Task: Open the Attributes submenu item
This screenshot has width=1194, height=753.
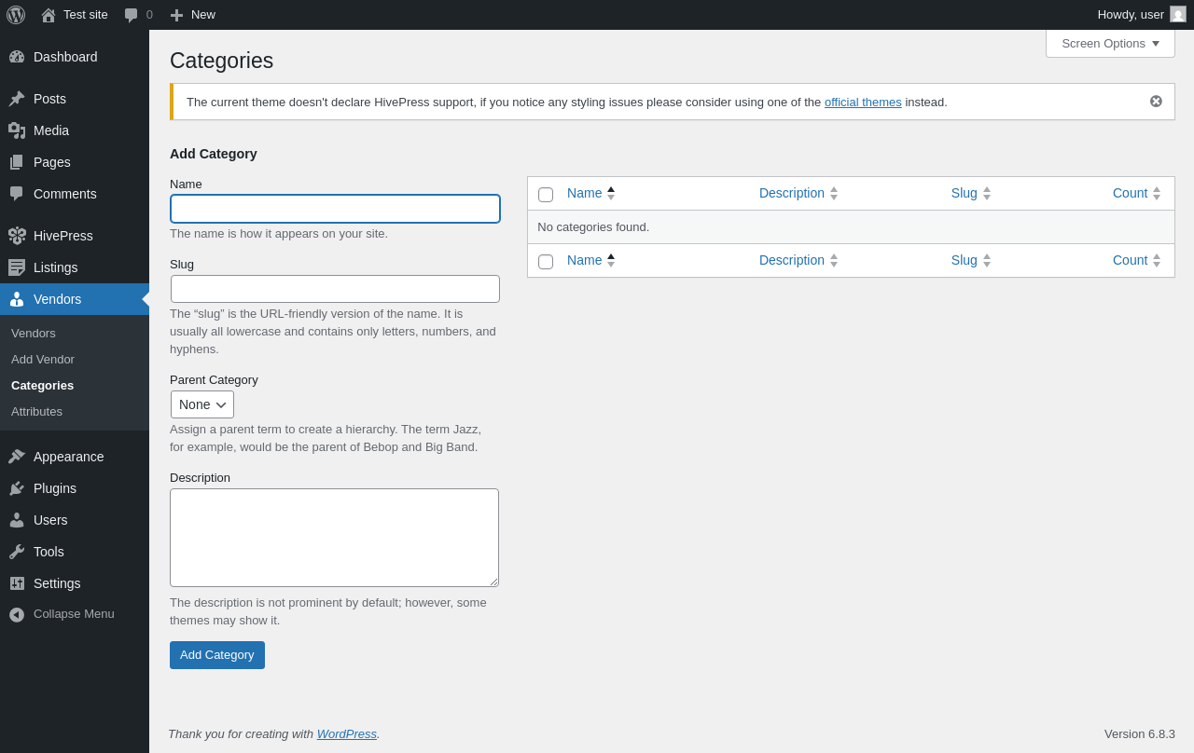Action: pos(36,412)
